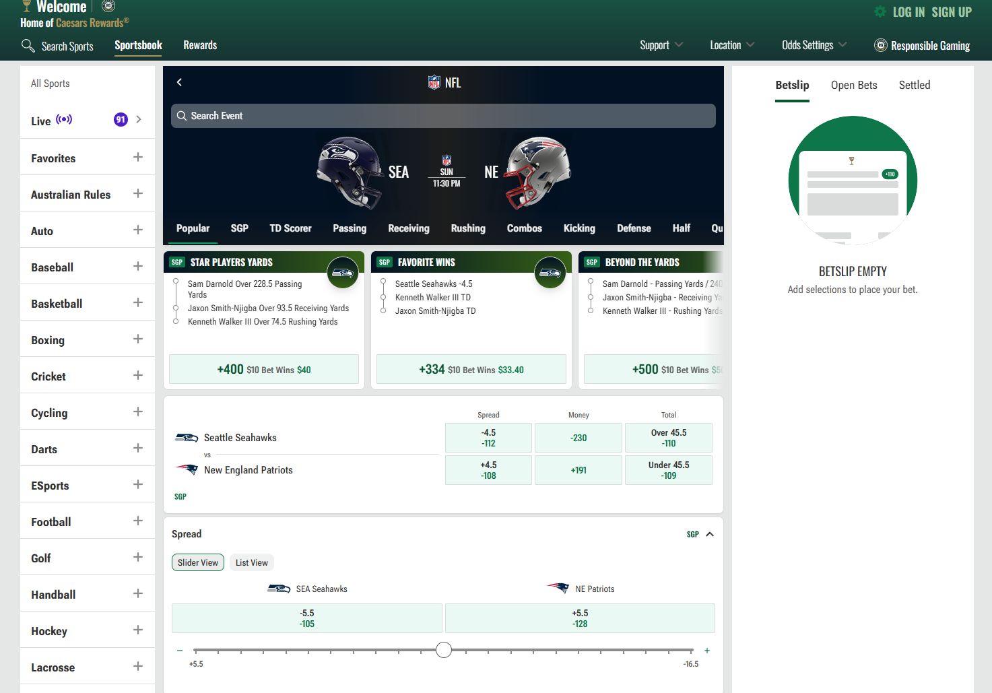The width and height of the screenshot is (992, 693).
Task: Expand Australian Rules sports category
Action: (138, 193)
